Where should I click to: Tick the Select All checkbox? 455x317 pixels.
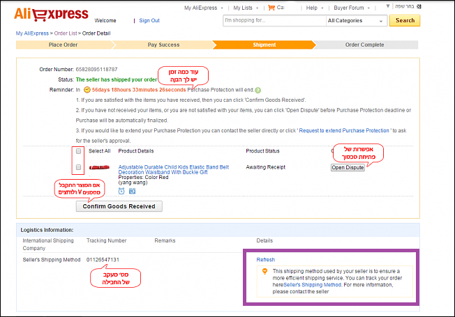78,151
